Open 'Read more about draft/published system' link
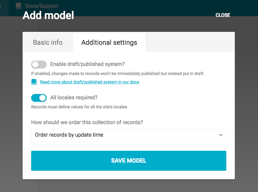 (90, 82)
